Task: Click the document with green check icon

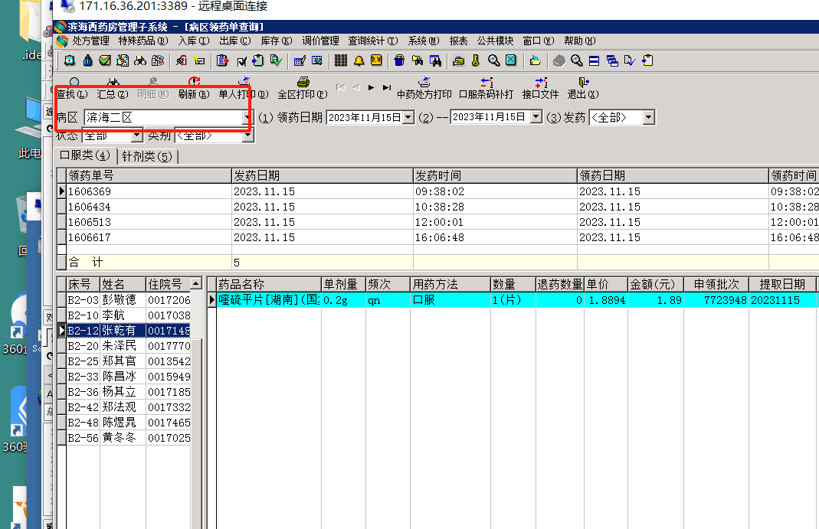Action: tap(276, 61)
